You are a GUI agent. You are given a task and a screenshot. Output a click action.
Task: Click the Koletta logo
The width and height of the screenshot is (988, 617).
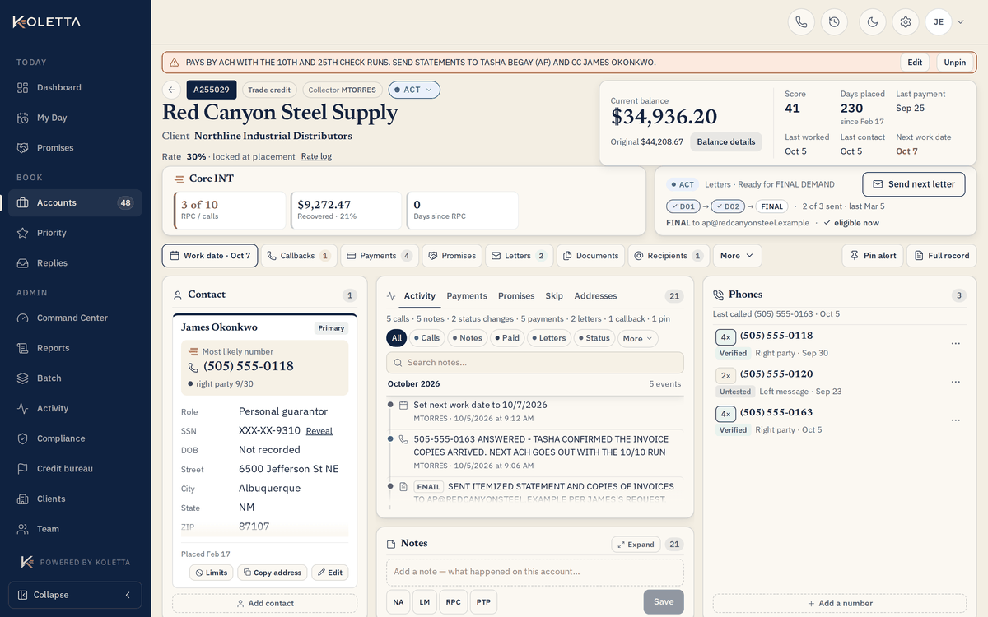47,22
